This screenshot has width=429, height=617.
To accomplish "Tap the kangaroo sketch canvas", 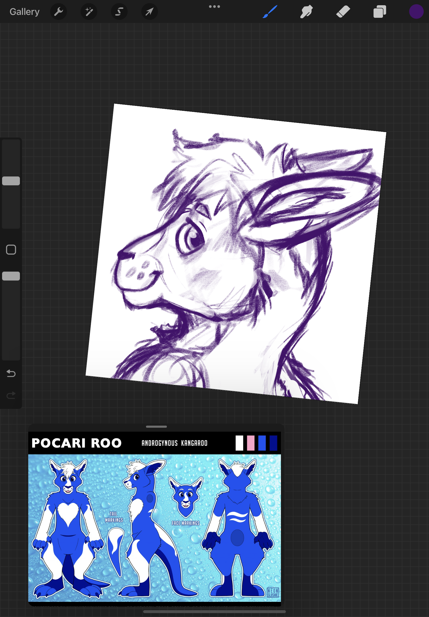I will click(236, 254).
